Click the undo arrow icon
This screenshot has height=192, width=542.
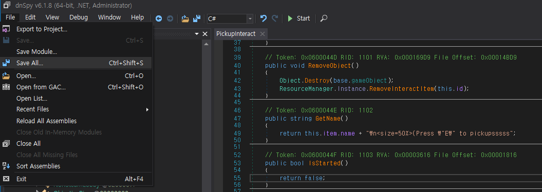click(x=264, y=18)
